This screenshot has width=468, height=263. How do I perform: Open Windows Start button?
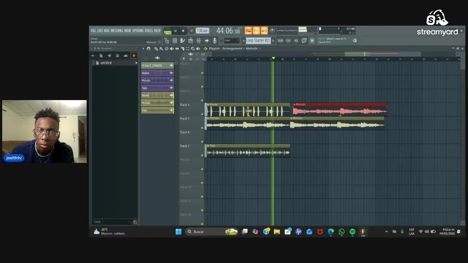(178, 232)
